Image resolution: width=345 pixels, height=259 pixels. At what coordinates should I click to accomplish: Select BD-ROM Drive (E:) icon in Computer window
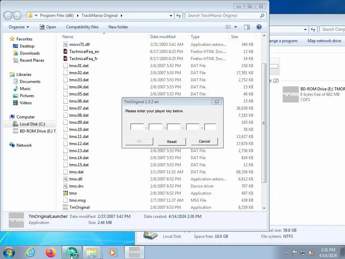coord(290,94)
